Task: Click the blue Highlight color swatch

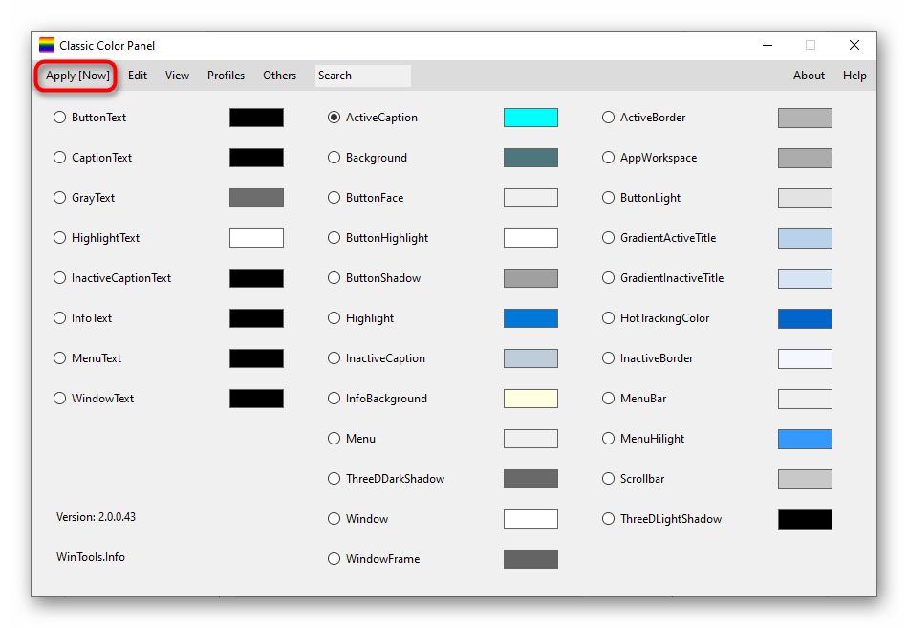Action: (x=530, y=318)
